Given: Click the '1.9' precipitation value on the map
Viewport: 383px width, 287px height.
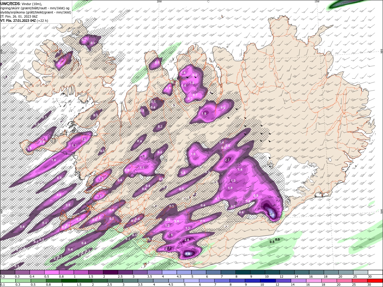Looking at the screenshot, I should 204,114.
